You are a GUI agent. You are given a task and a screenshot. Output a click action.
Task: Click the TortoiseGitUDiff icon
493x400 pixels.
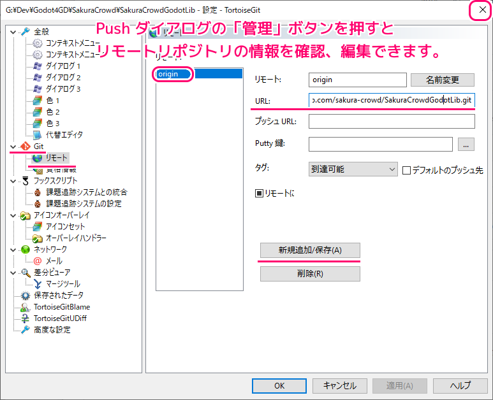point(26,318)
